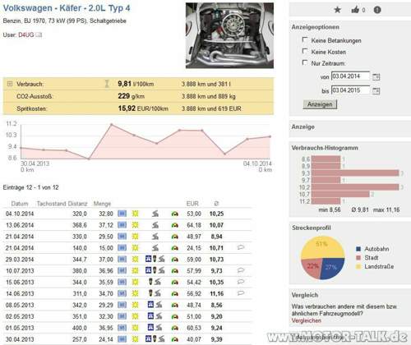The height and width of the screenshot is (345, 411).
Task: Click the 27% Autobahn pie slice
Action: pyautogui.click(x=332, y=268)
